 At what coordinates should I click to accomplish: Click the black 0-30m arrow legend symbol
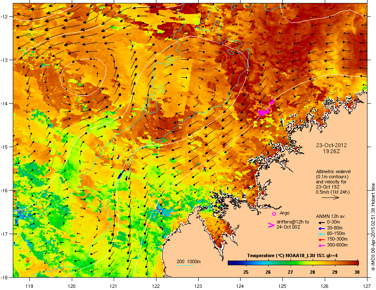(321, 222)
